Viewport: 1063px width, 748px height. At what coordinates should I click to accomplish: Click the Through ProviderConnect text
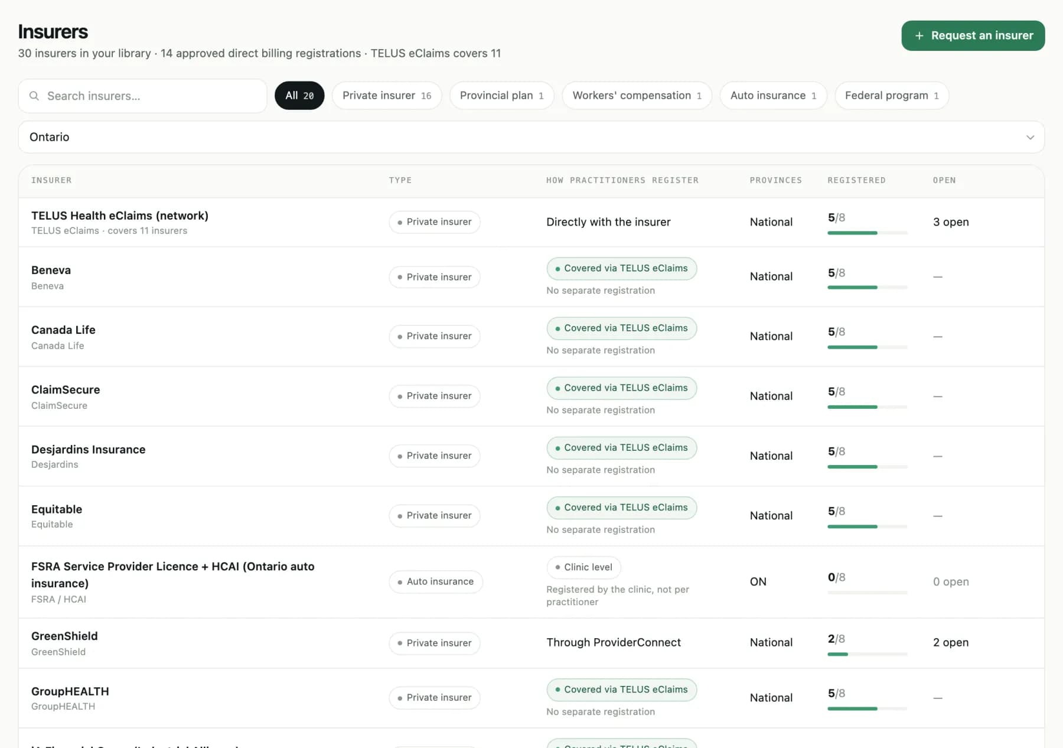(613, 642)
